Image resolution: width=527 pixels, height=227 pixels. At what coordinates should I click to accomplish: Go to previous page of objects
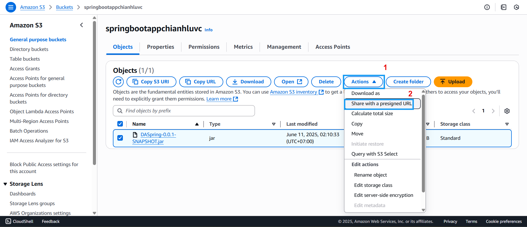[474, 111]
